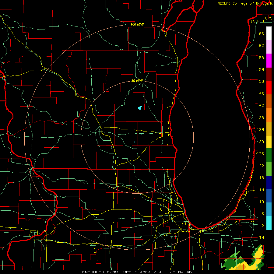Click the white color band near 66 kft
This screenshot has height=274, width=274.
coord(269,33)
